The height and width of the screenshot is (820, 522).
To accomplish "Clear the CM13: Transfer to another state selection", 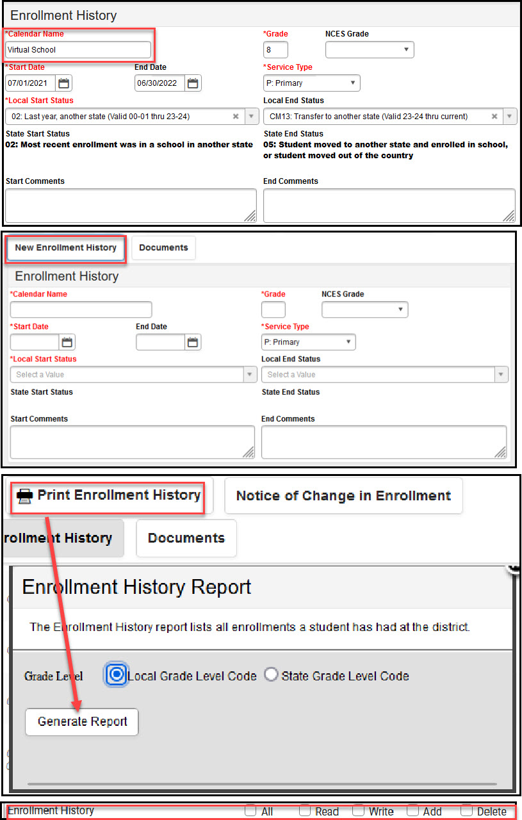I will coord(494,117).
